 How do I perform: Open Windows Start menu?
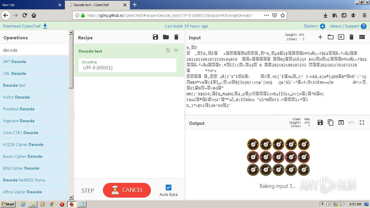tap(8, 204)
